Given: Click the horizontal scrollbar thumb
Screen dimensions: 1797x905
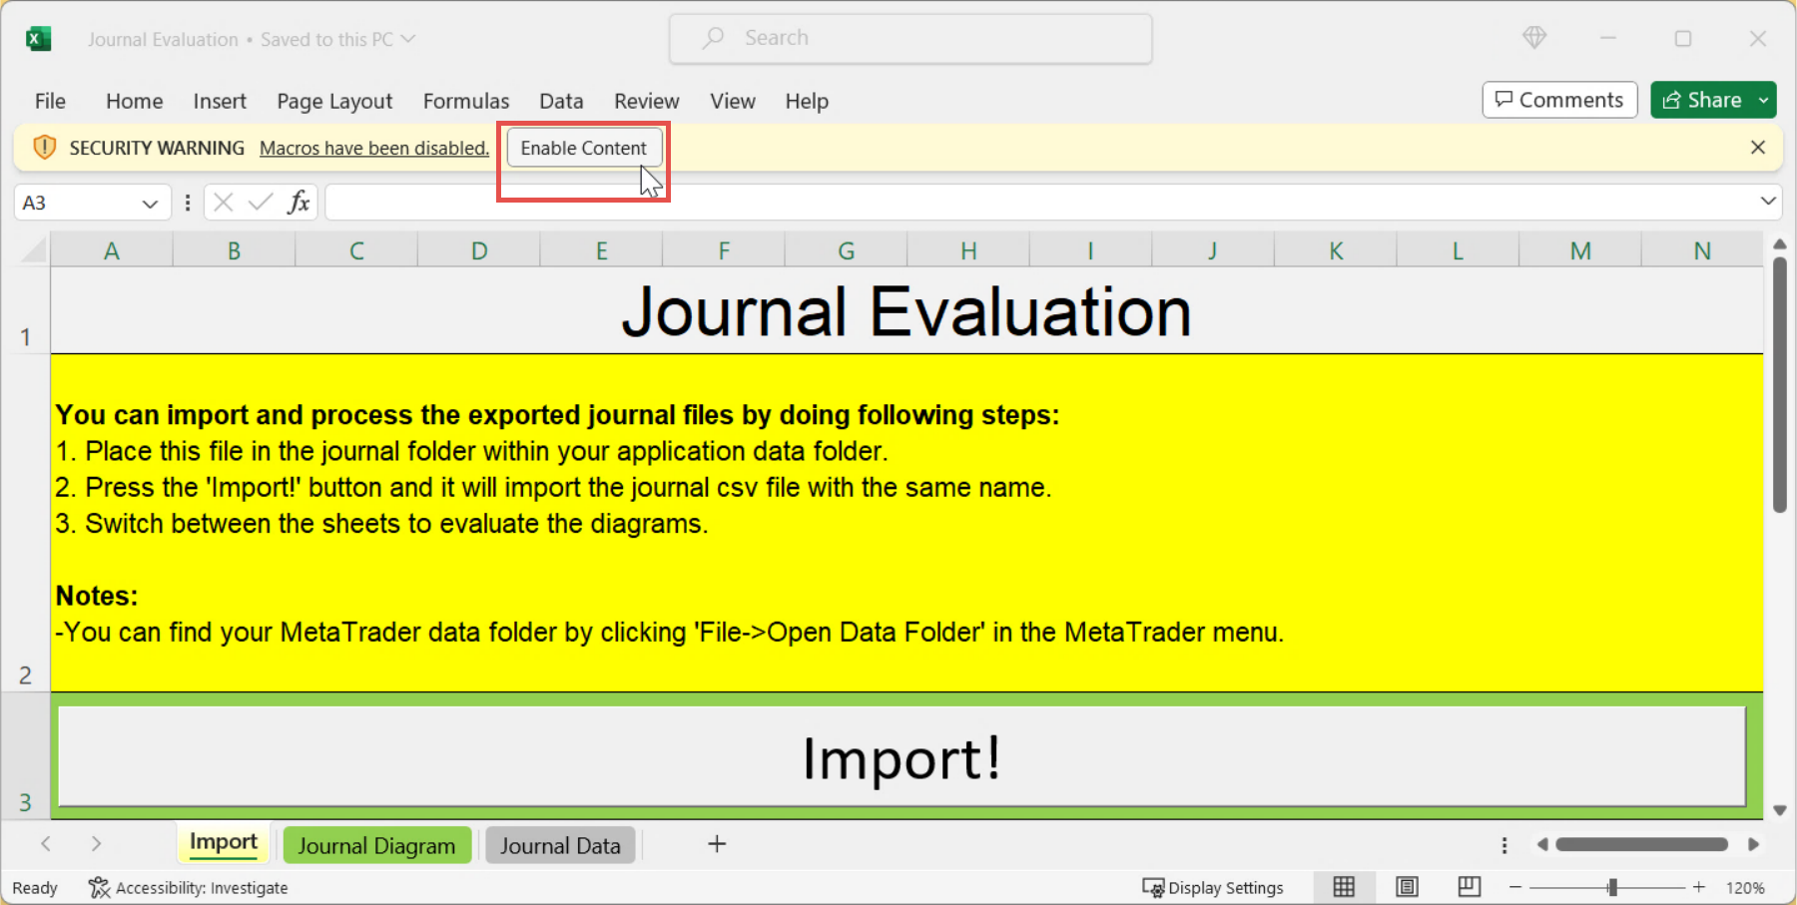Looking at the screenshot, I should pyautogui.click(x=1641, y=844).
